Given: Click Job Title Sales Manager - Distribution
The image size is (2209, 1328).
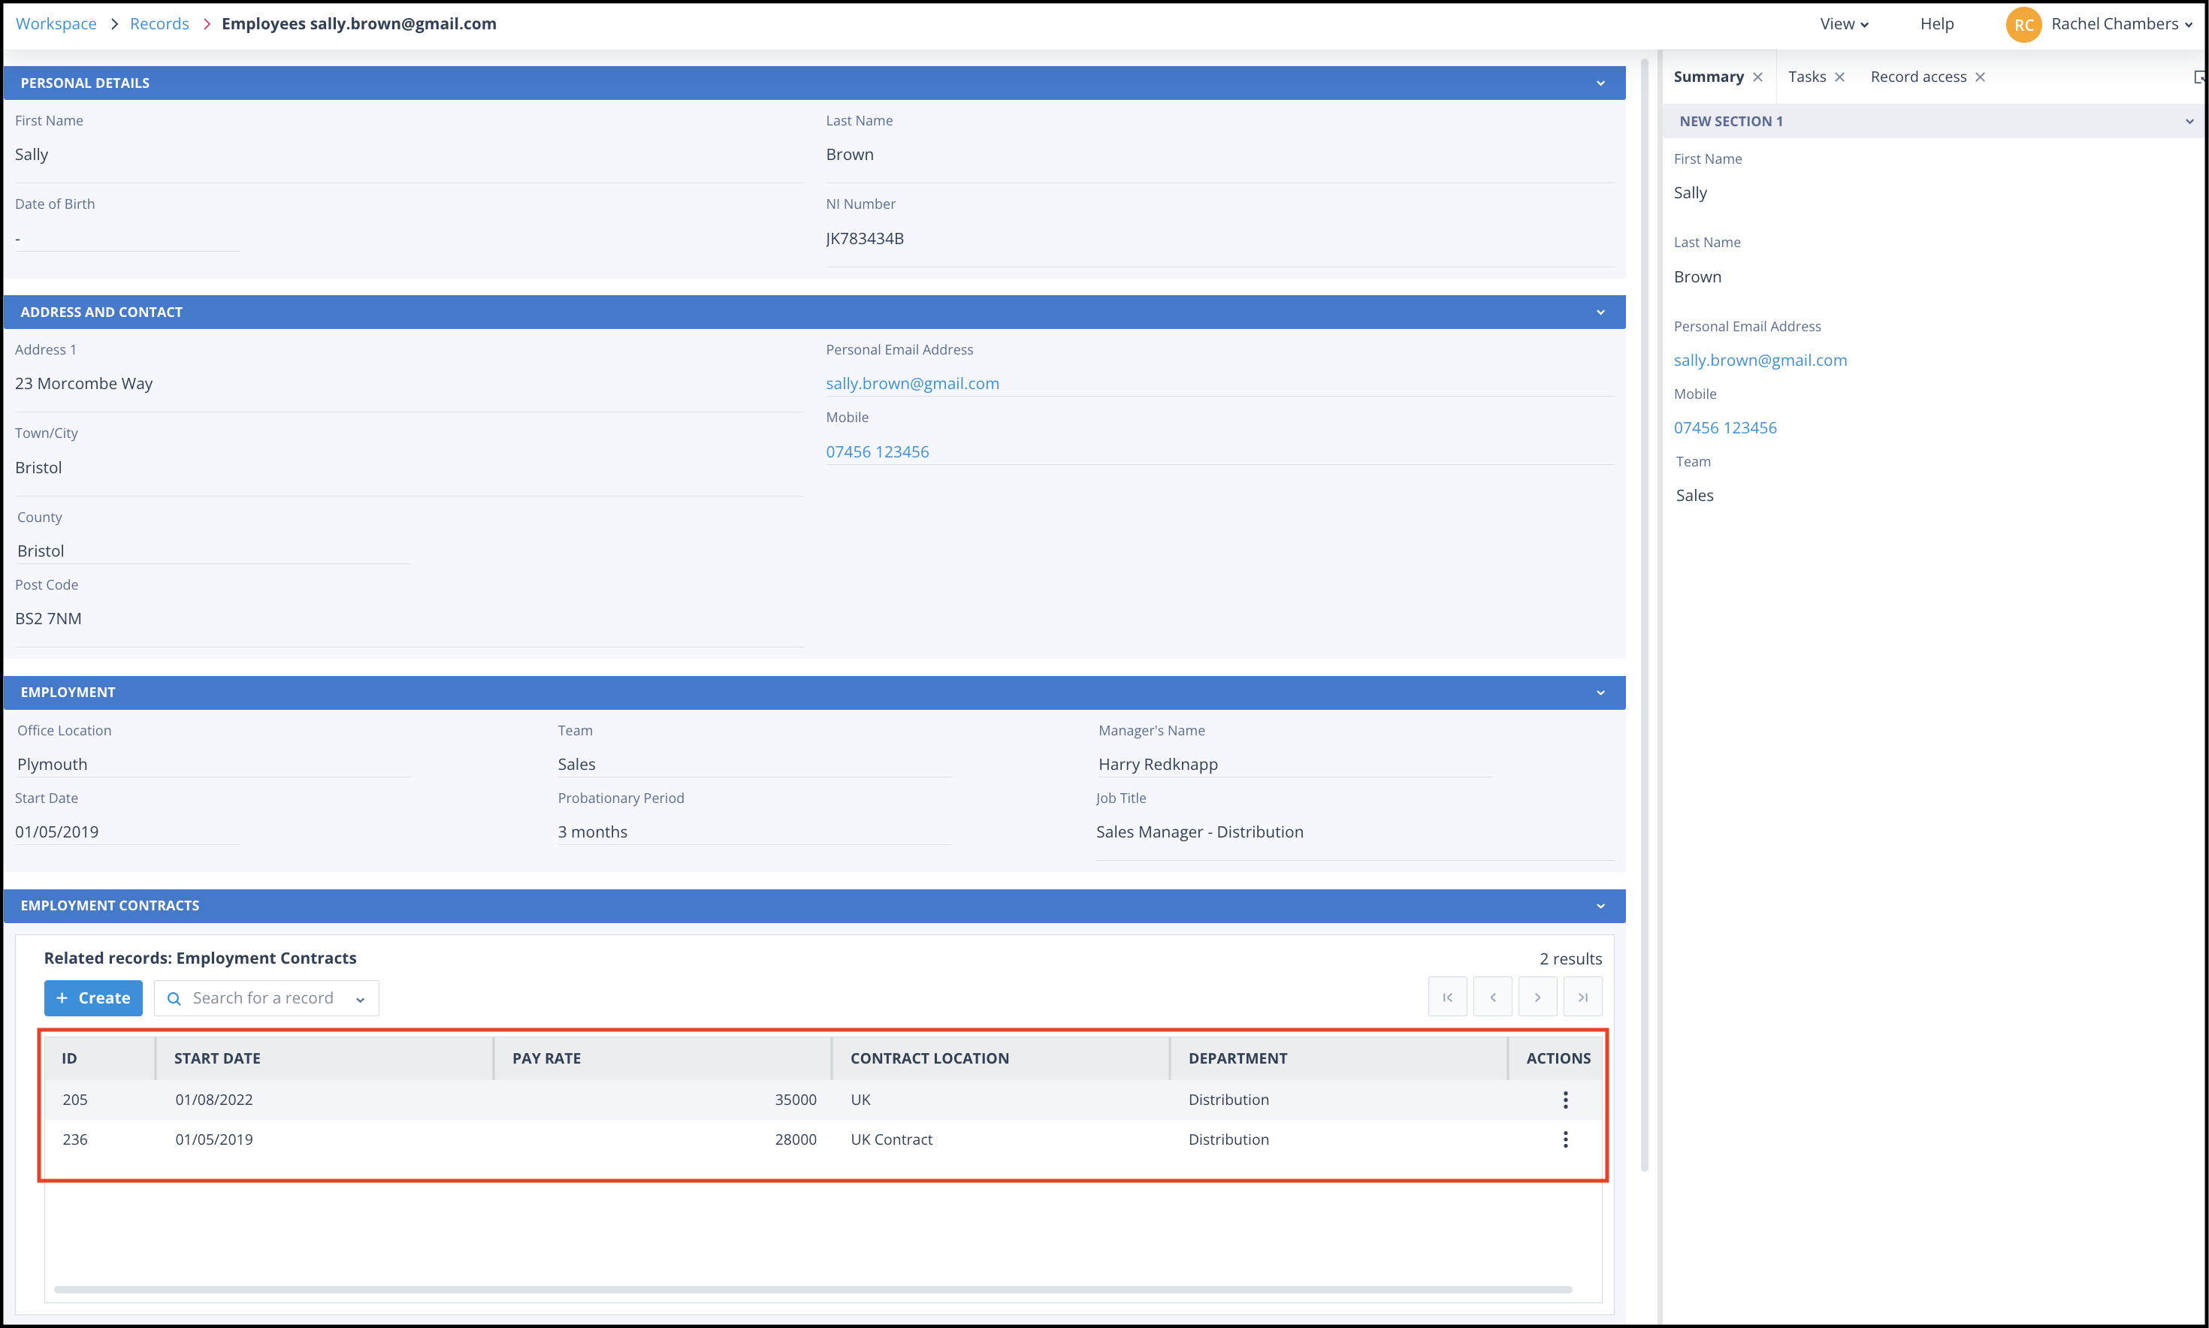Looking at the screenshot, I should 1198,832.
